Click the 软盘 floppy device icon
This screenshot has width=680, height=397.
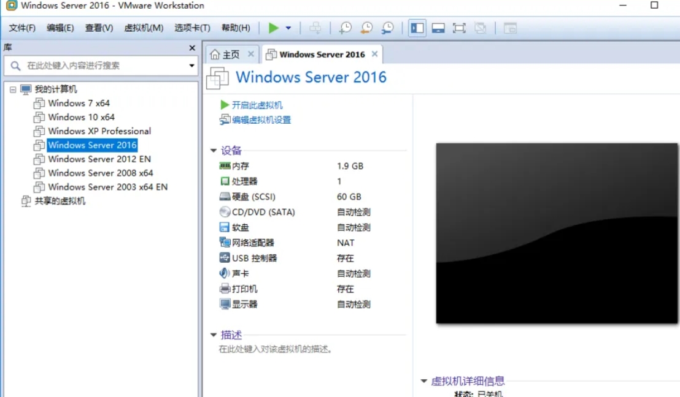(x=225, y=227)
